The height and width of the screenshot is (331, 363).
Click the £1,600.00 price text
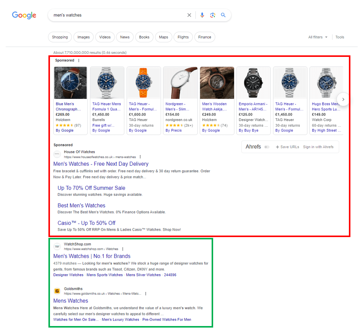[137, 115]
